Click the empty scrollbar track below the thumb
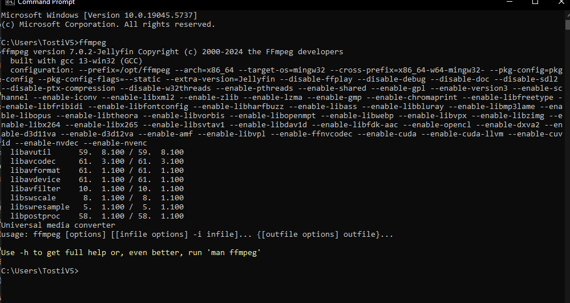 point(567,171)
